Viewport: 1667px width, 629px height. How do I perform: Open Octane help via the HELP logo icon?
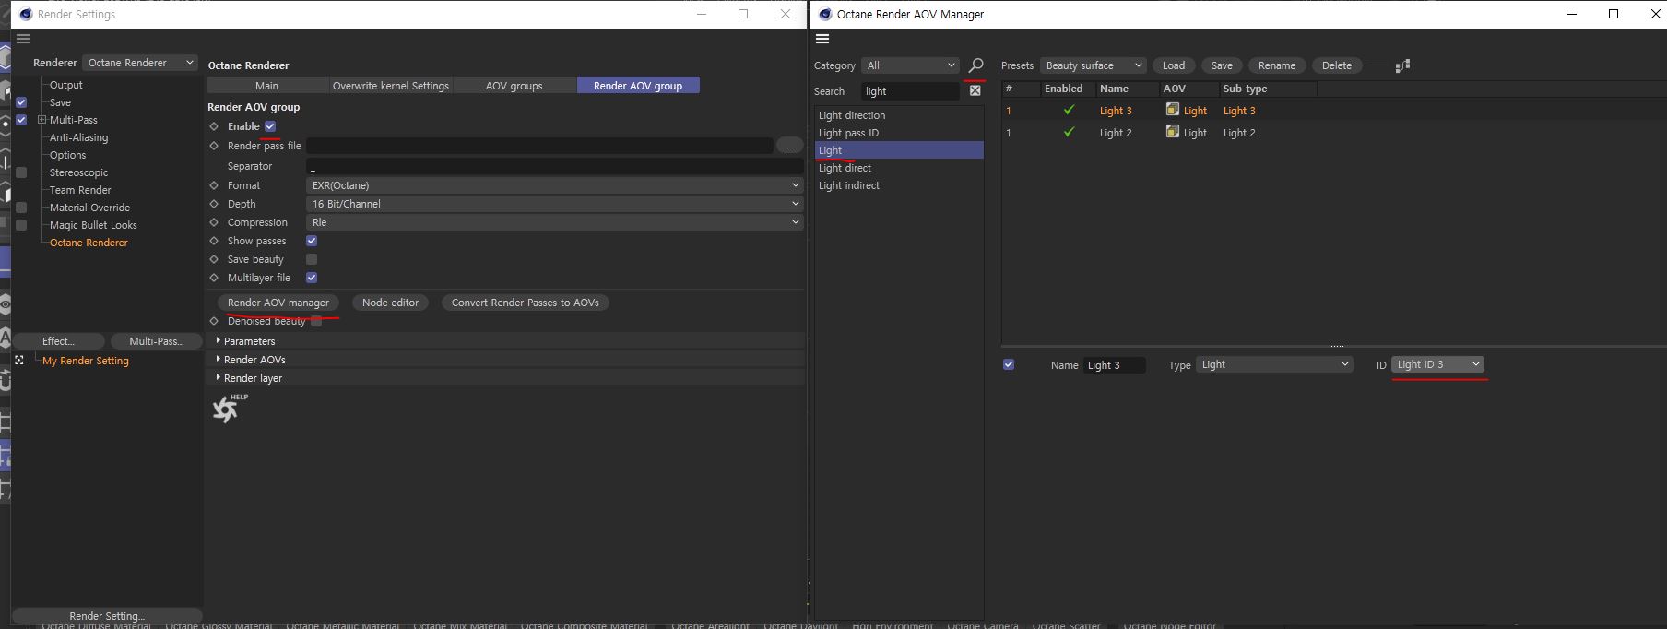click(228, 408)
